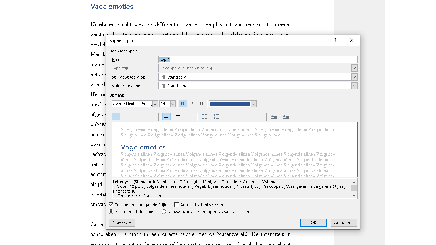Click the font size 14 field

coord(165,104)
